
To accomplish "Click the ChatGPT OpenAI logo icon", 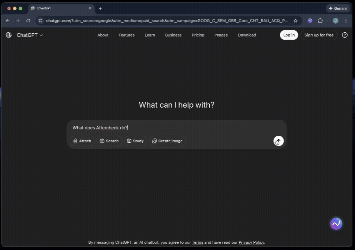I will point(9,35).
